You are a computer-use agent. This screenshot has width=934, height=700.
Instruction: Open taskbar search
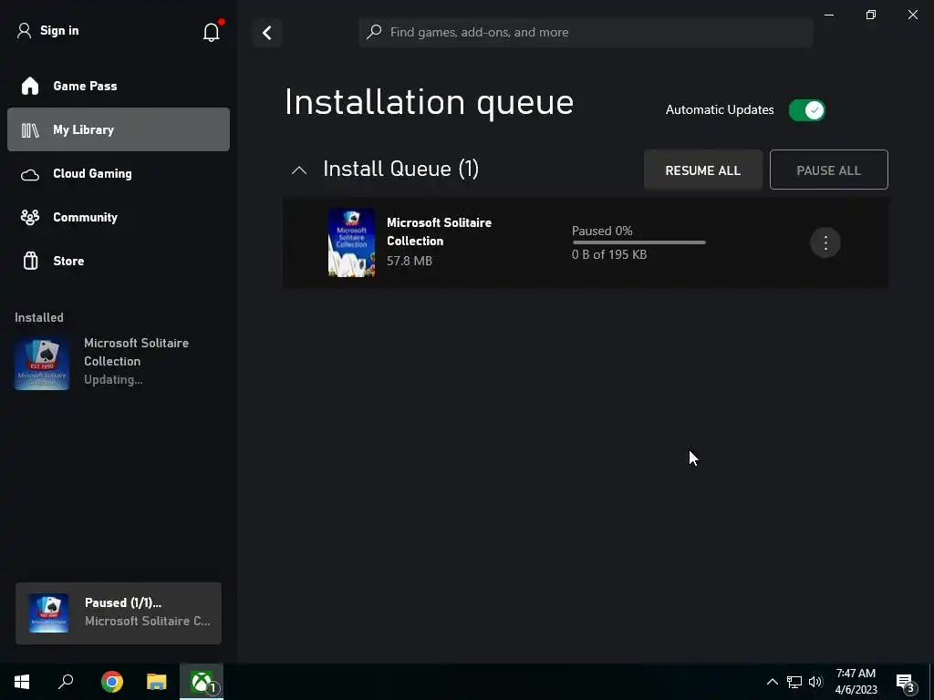tap(66, 682)
